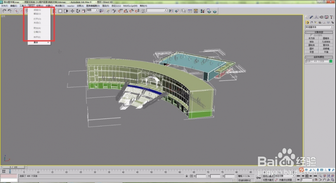Toggle the Angle Snap icon
Viewport: 336px width, 183px height.
(x=126, y=11)
